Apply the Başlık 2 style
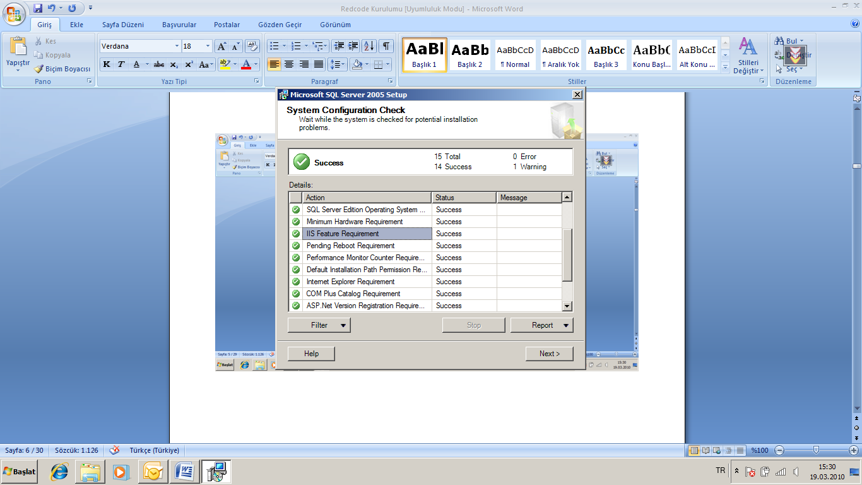 470,54
